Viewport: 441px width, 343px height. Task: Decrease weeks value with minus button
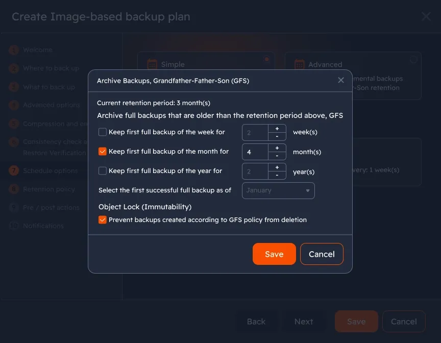tap(277, 136)
